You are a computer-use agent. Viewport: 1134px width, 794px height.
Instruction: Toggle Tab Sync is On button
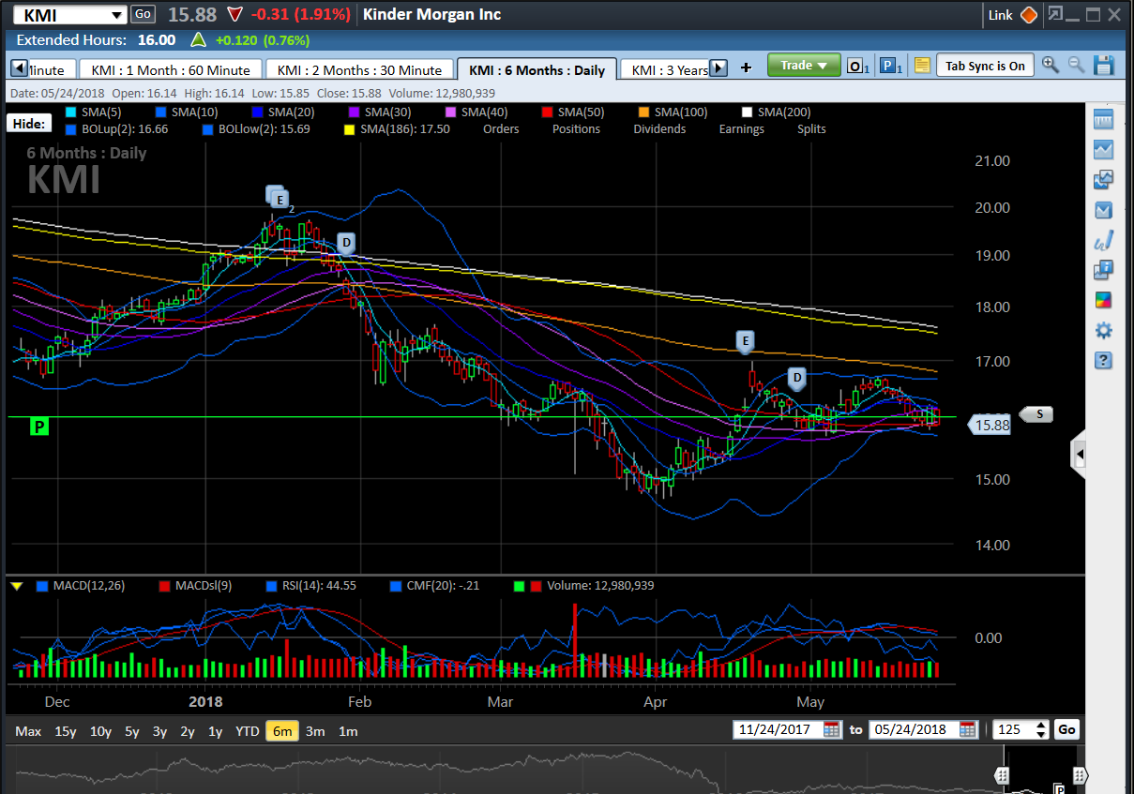(x=985, y=66)
